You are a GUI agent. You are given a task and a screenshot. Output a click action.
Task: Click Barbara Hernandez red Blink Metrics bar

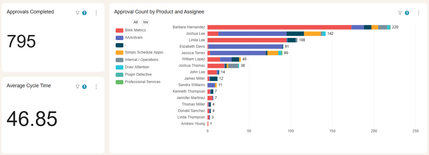[x=279, y=27]
